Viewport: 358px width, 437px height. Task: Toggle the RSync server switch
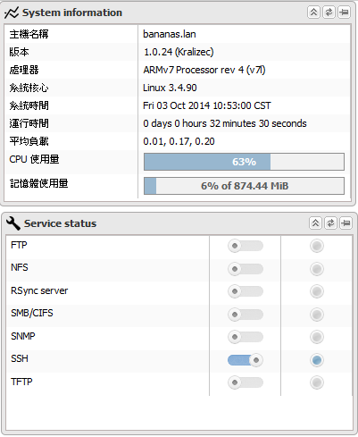(246, 291)
